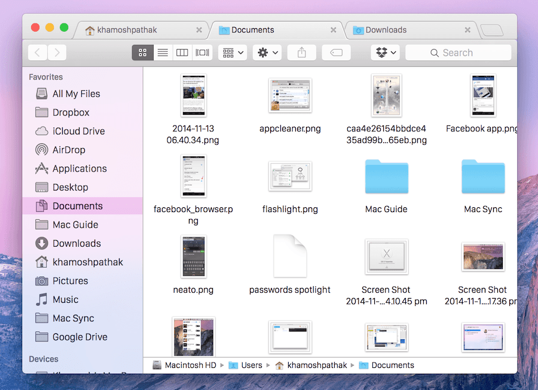This screenshot has width=538, height=390.
Task: Close the Documents tab
Action: tap(333, 30)
